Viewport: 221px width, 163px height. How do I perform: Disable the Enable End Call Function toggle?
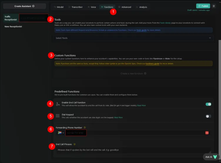point(208,104)
